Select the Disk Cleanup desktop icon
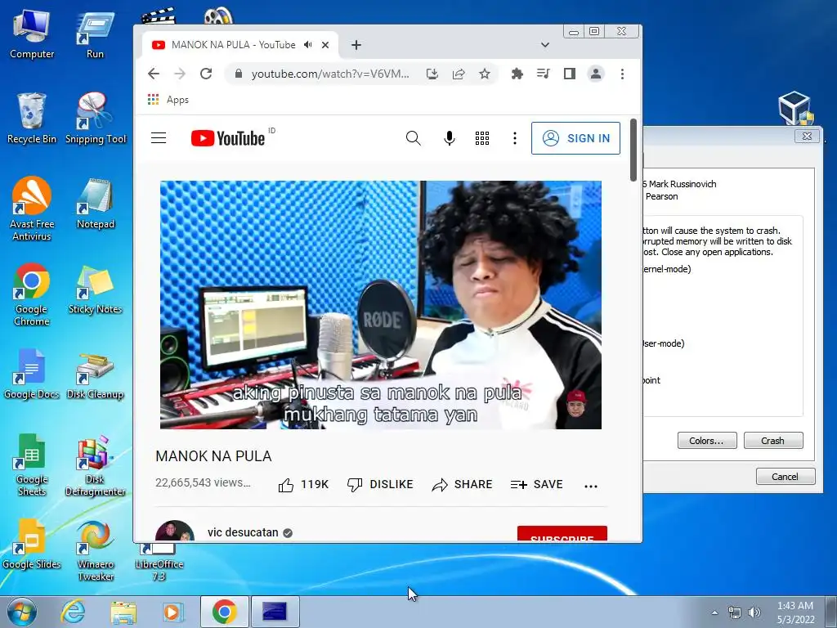837x628 pixels. tap(96, 376)
